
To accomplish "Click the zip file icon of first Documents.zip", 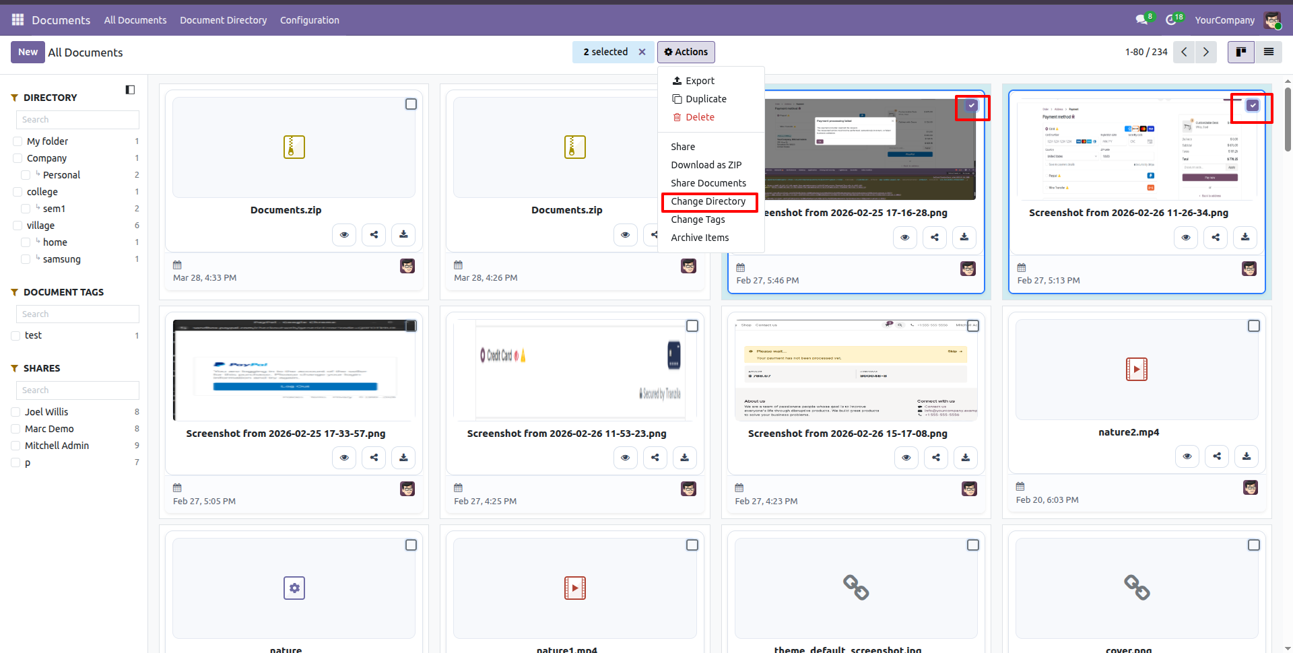I will 294,147.
